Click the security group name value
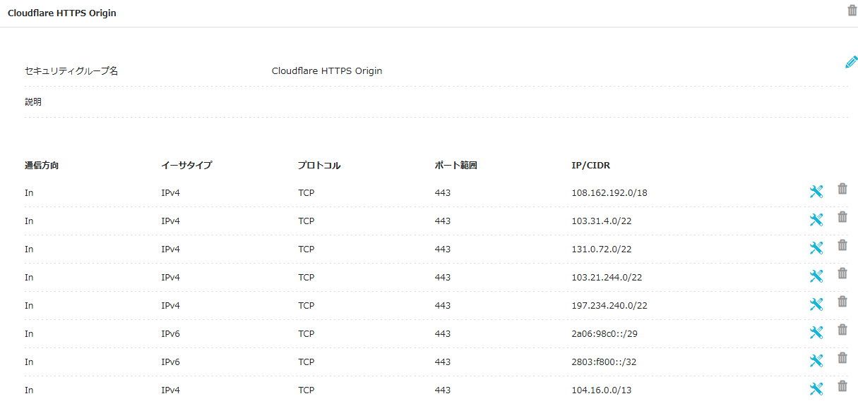Image resolution: width=858 pixels, height=401 pixels. (327, 71)
